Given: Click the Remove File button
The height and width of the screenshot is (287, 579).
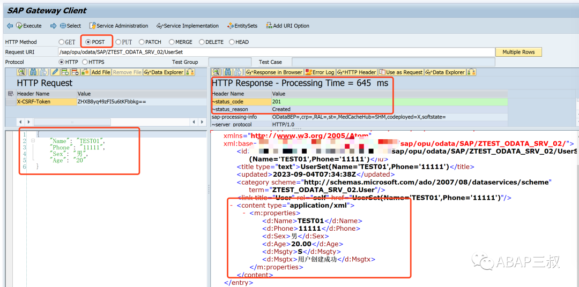Looking at the screenshot, I should [127, 72].
